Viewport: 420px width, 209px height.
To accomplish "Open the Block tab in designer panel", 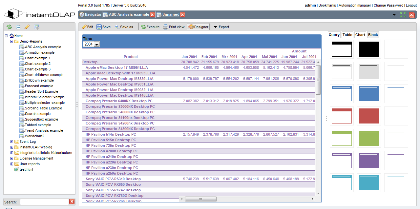I will click(x=373, y=35).
